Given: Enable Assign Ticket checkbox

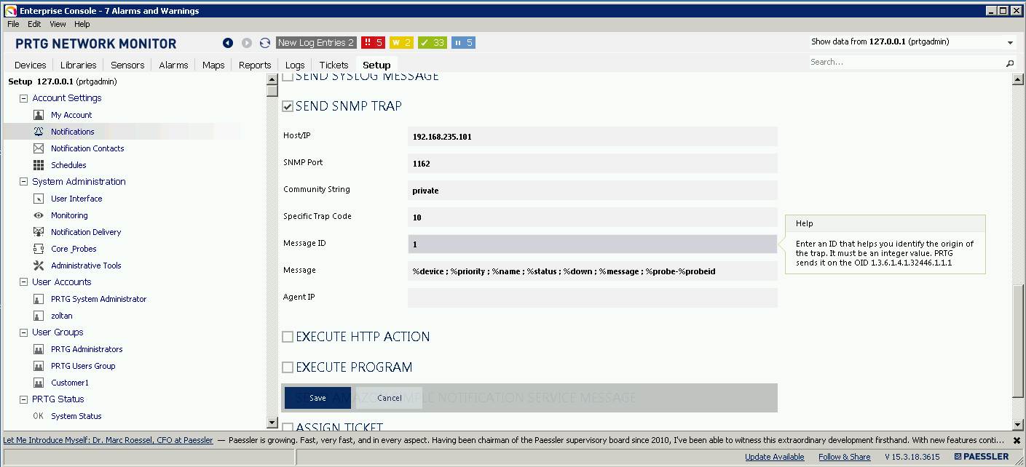Looking at the screenshot, I should point(288,427).
